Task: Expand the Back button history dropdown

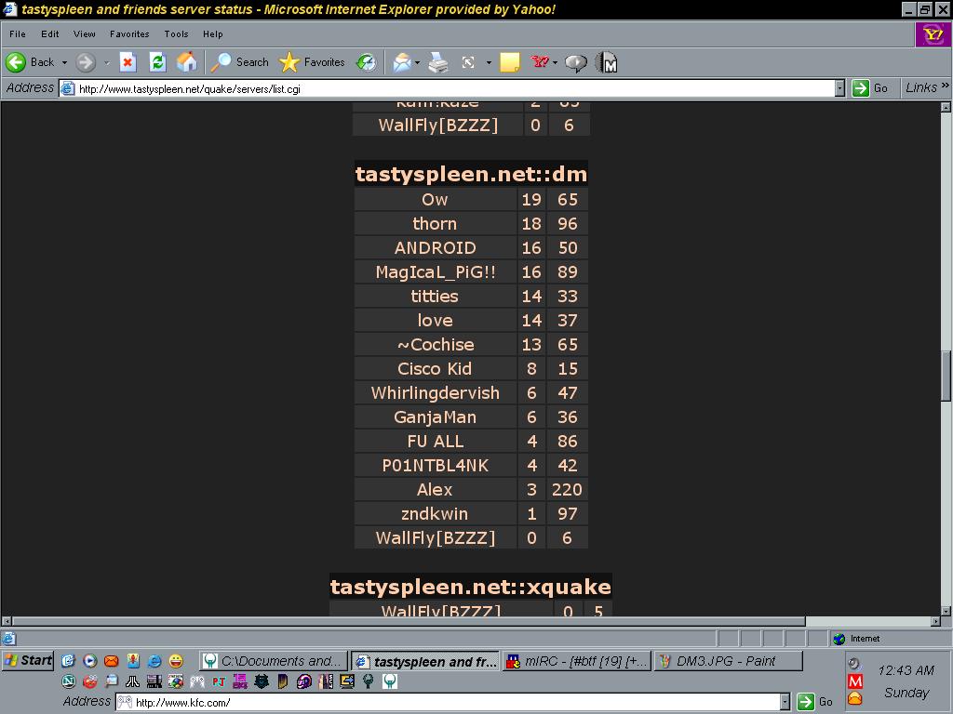Action: [x=64, y=62]
